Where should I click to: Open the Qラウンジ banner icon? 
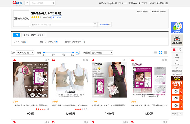(x=177, y=27)
